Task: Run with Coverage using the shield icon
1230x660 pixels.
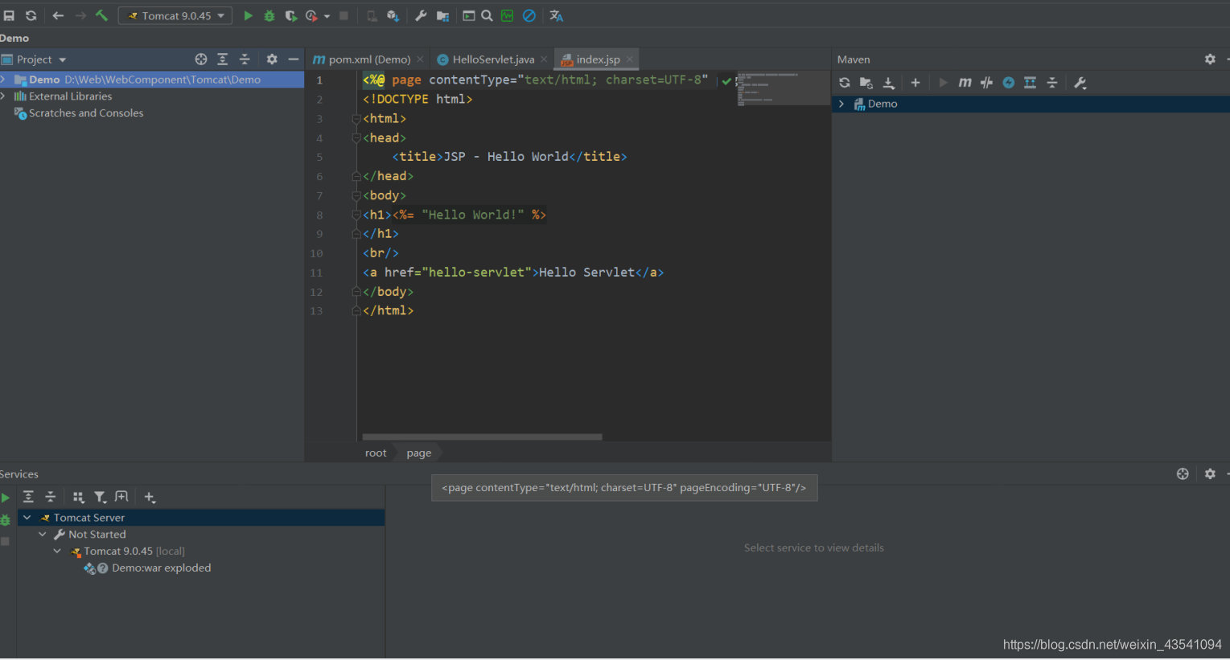Action: [290, 15]
